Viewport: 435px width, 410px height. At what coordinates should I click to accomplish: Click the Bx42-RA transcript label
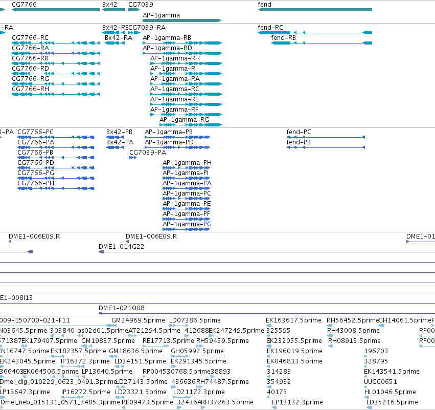tap(119, 38)
